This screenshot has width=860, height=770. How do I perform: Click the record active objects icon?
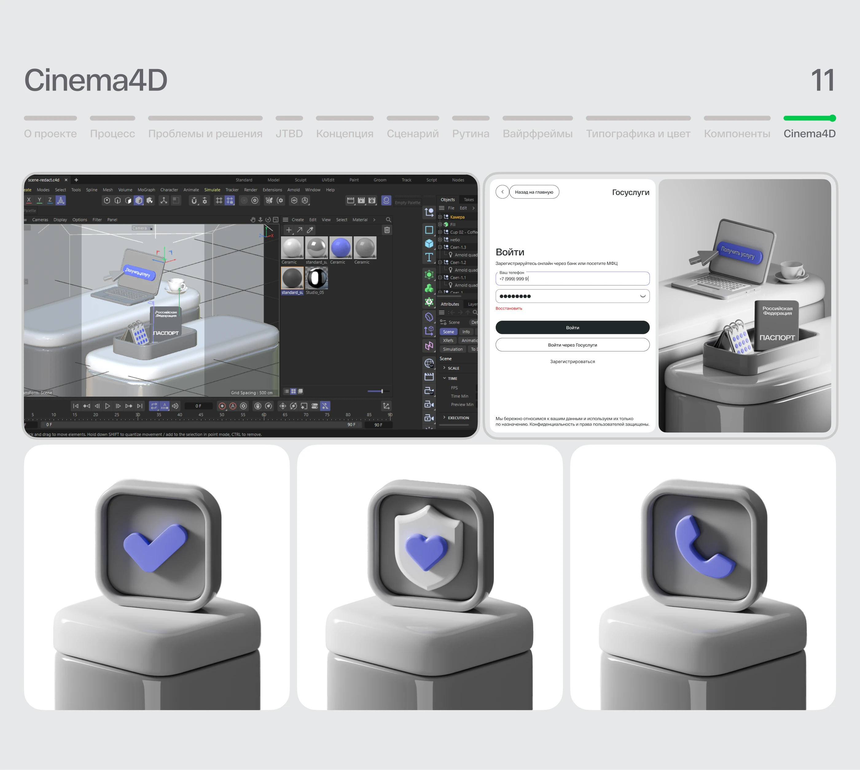(x=222, y=406)
